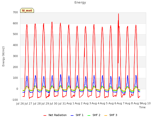Viewport: 161px width, 120px height.
Task: Click the 100 y-axis tick label
Action: (x=15, y=78)
